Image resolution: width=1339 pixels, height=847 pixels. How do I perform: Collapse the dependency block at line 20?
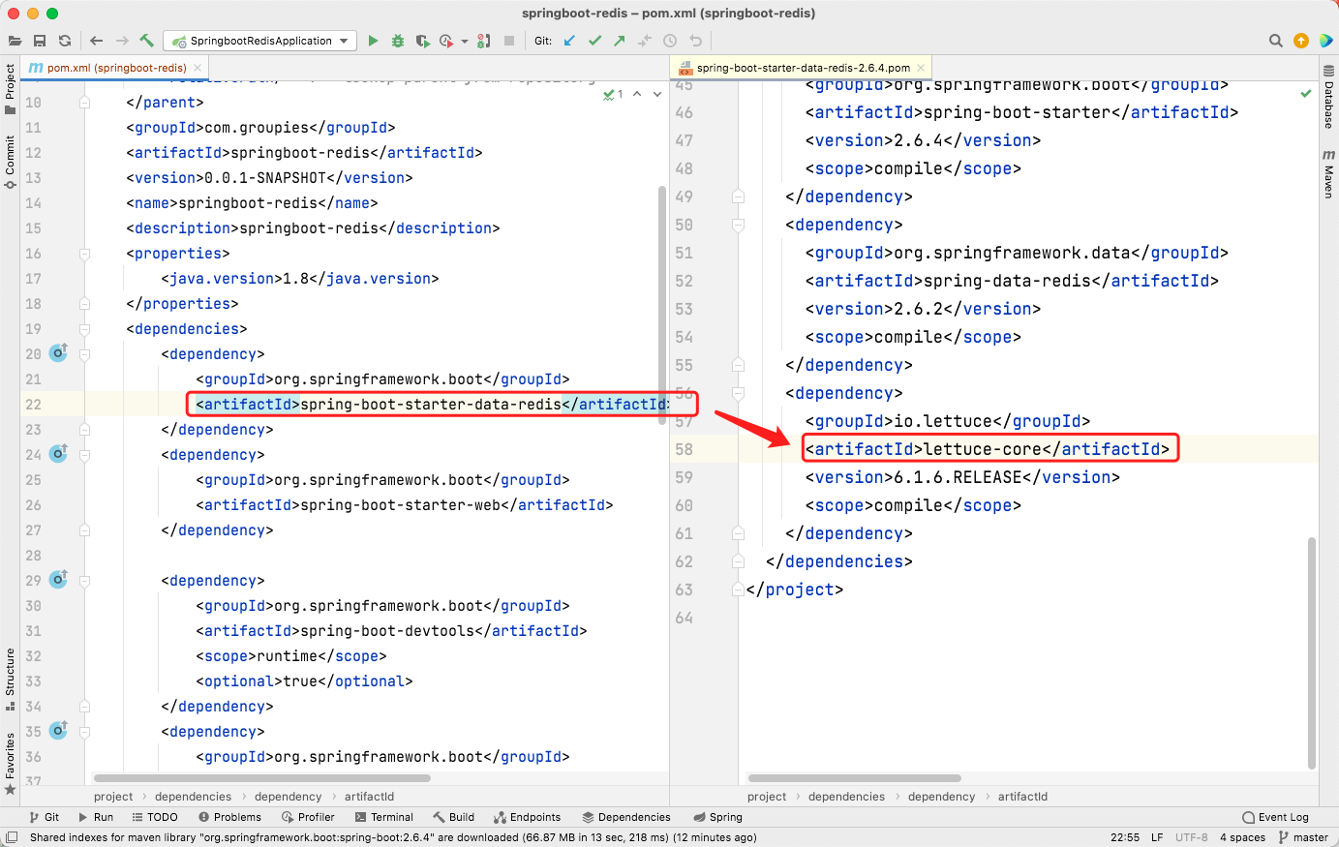[x=84, y=354]
